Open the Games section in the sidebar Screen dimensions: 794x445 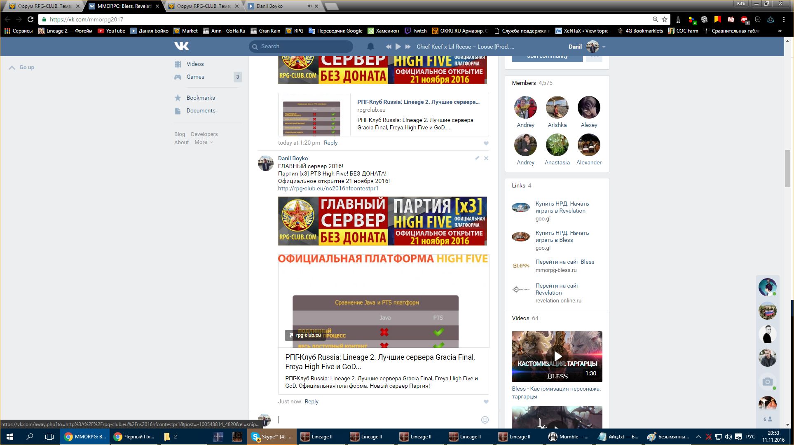195,77
